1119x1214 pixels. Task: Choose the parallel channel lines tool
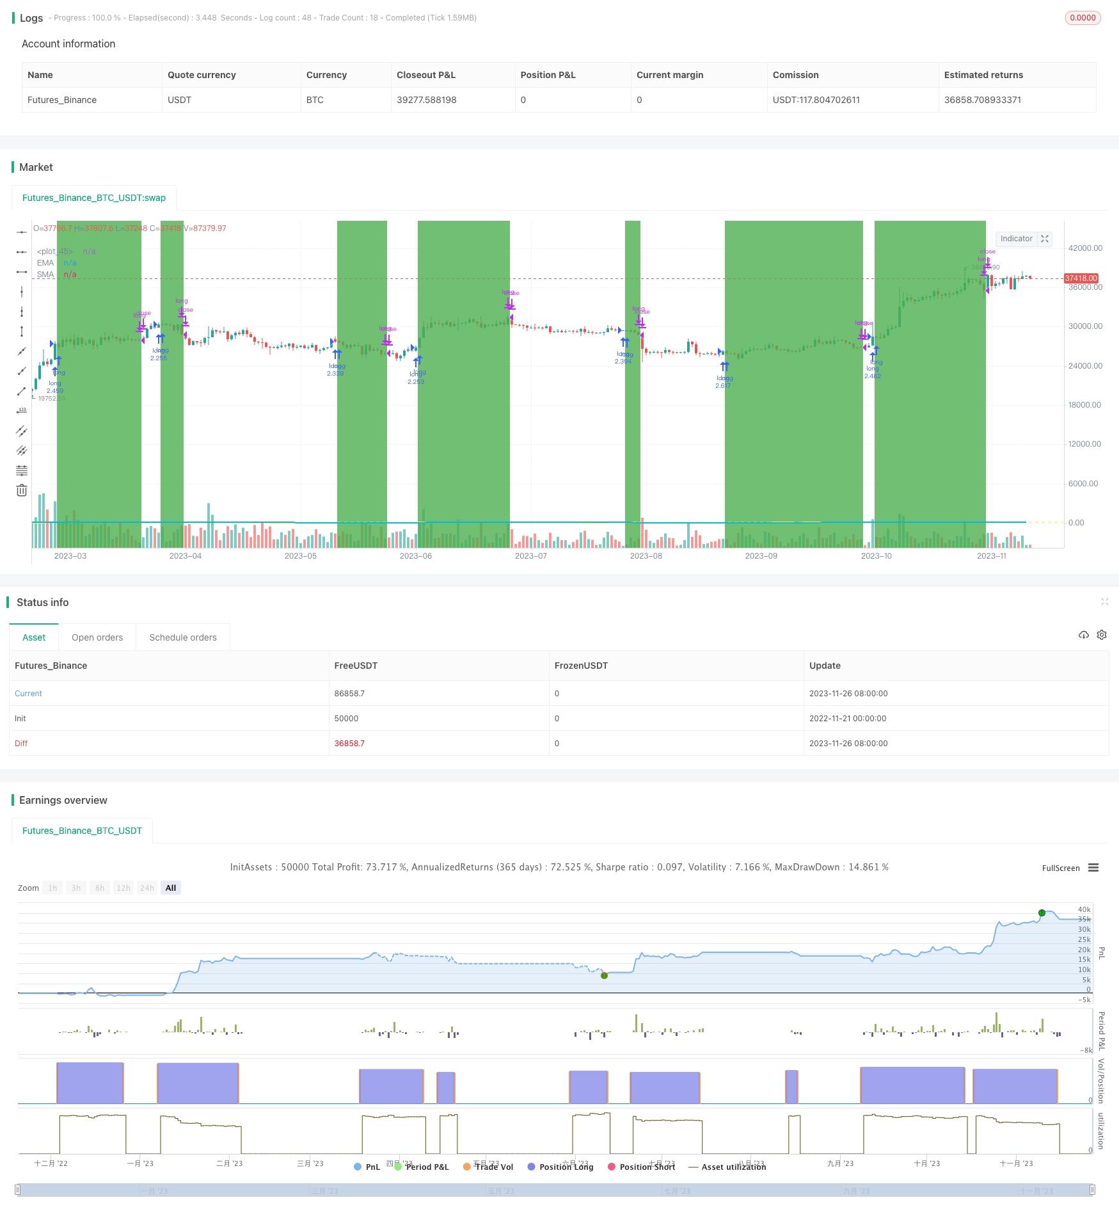(22, 431)
